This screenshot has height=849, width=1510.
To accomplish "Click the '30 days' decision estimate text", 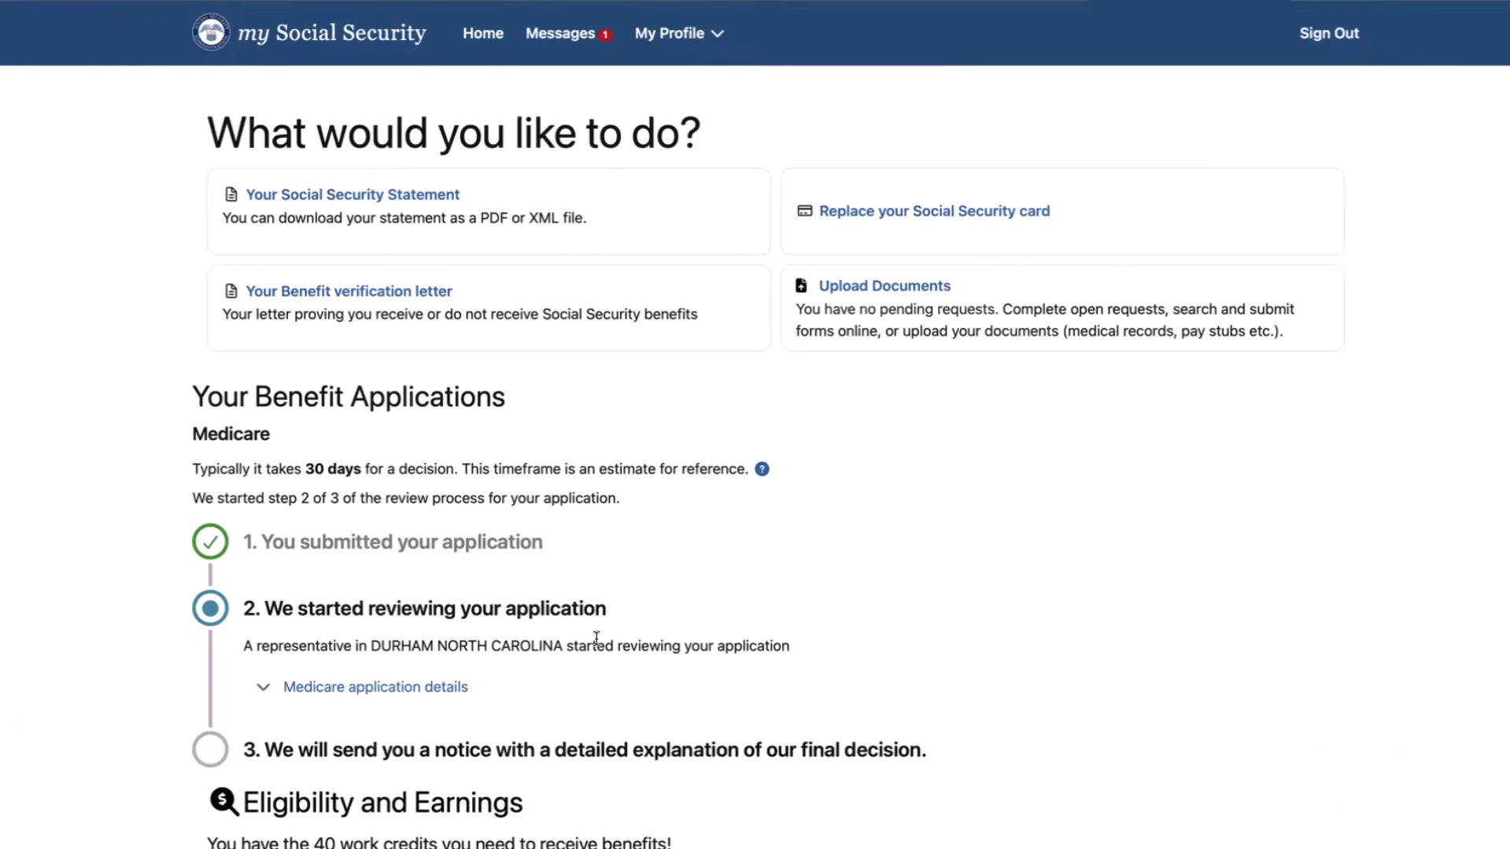I will tap(333, 469).
